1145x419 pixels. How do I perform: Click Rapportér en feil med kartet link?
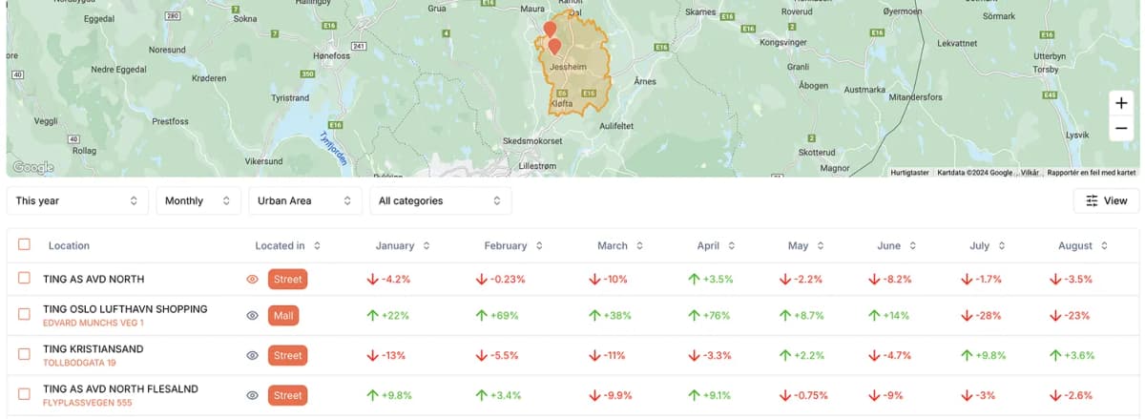click(1092, 173)
